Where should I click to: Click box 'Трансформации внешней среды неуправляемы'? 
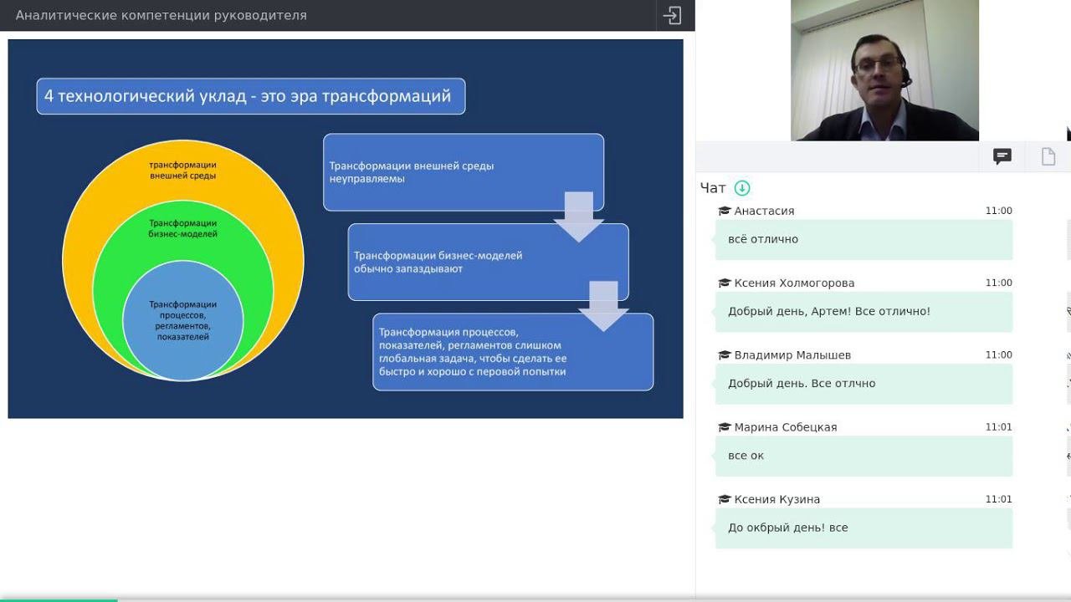464,172
